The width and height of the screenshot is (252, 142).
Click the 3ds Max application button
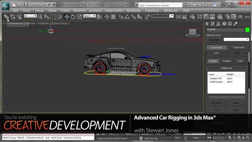coord(6,6)
